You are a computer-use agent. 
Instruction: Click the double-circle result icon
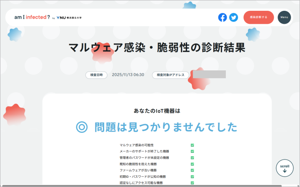pyautogui.click(x=82, y=127)
